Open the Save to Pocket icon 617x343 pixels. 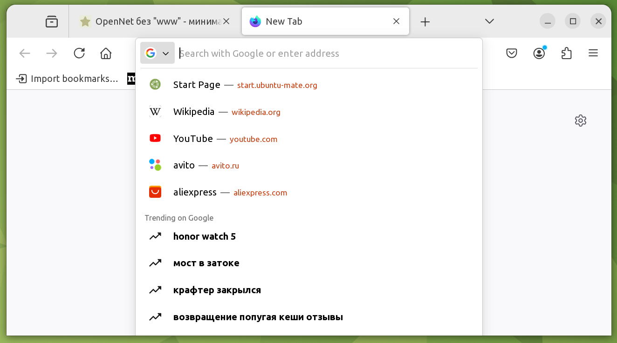click(x=512, y=54)
